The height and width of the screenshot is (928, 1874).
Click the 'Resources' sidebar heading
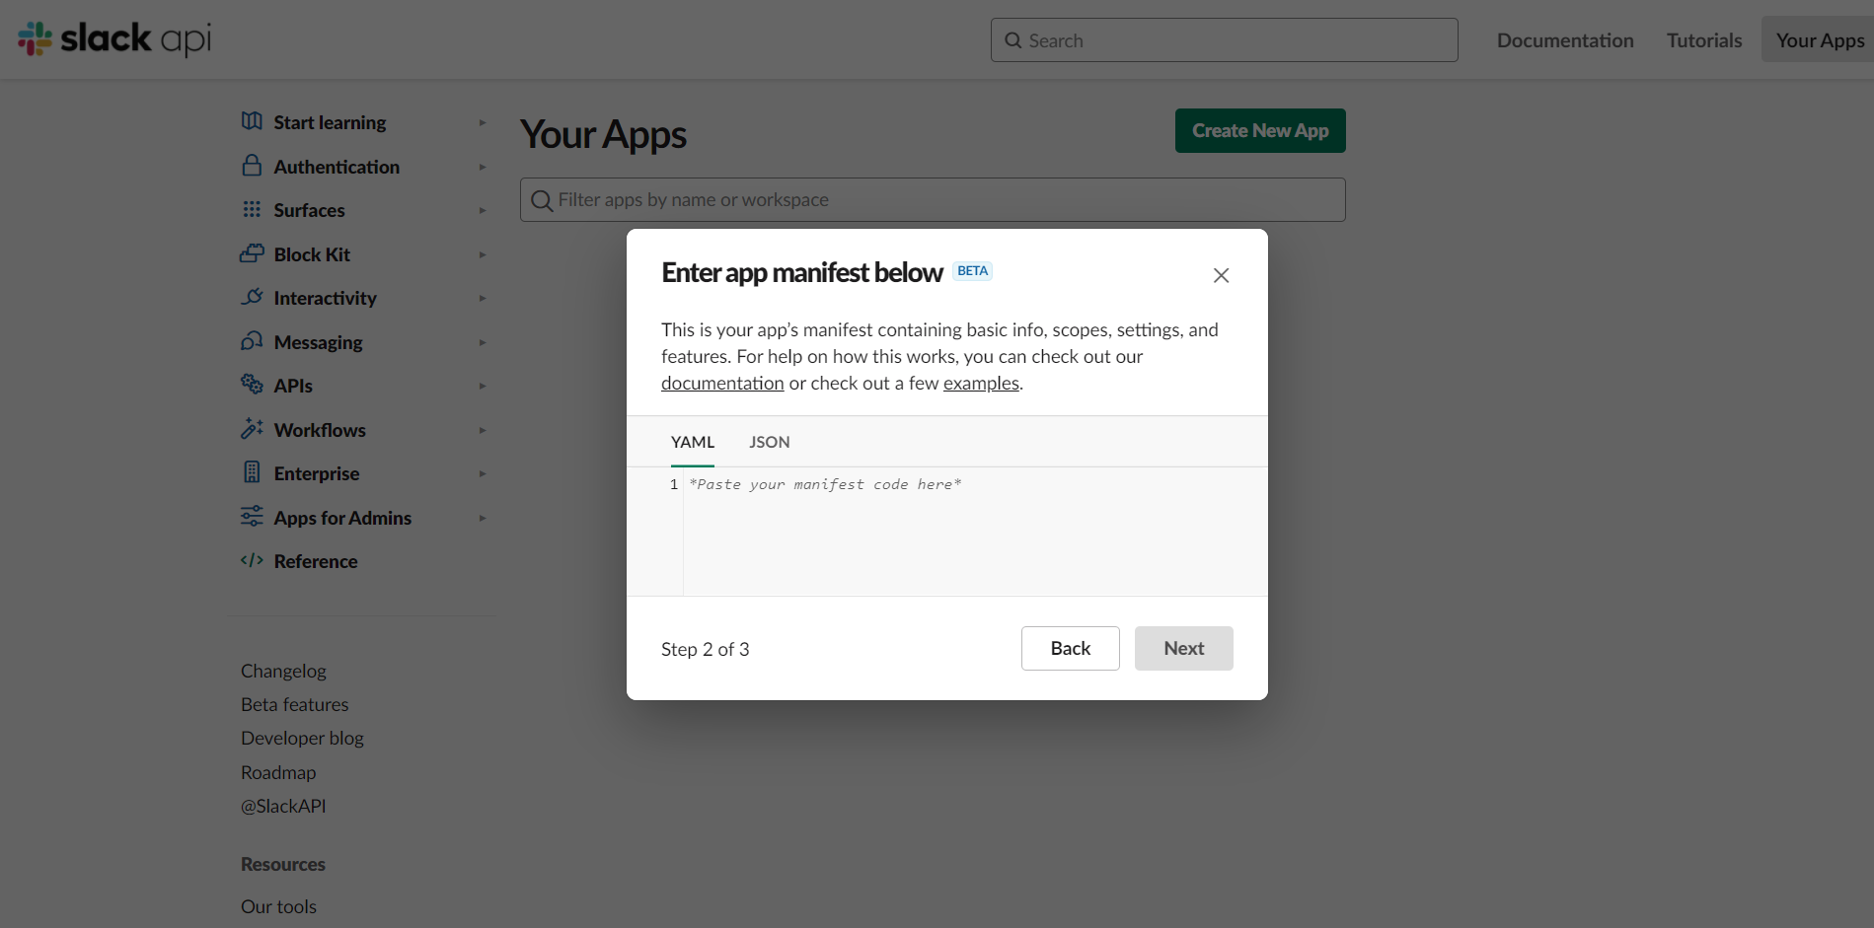tap(283, 864)
